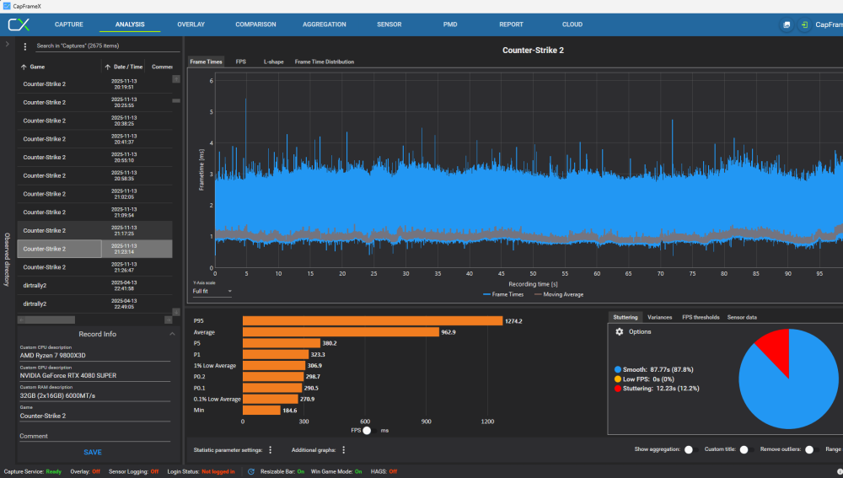
Task: Open statistic parameter settings three-dot menu
Action: (x=270, y=450)
